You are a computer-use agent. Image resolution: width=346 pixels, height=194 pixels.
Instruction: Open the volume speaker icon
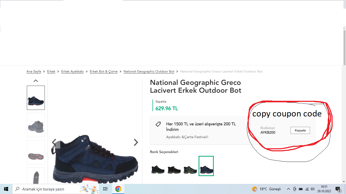313,189
